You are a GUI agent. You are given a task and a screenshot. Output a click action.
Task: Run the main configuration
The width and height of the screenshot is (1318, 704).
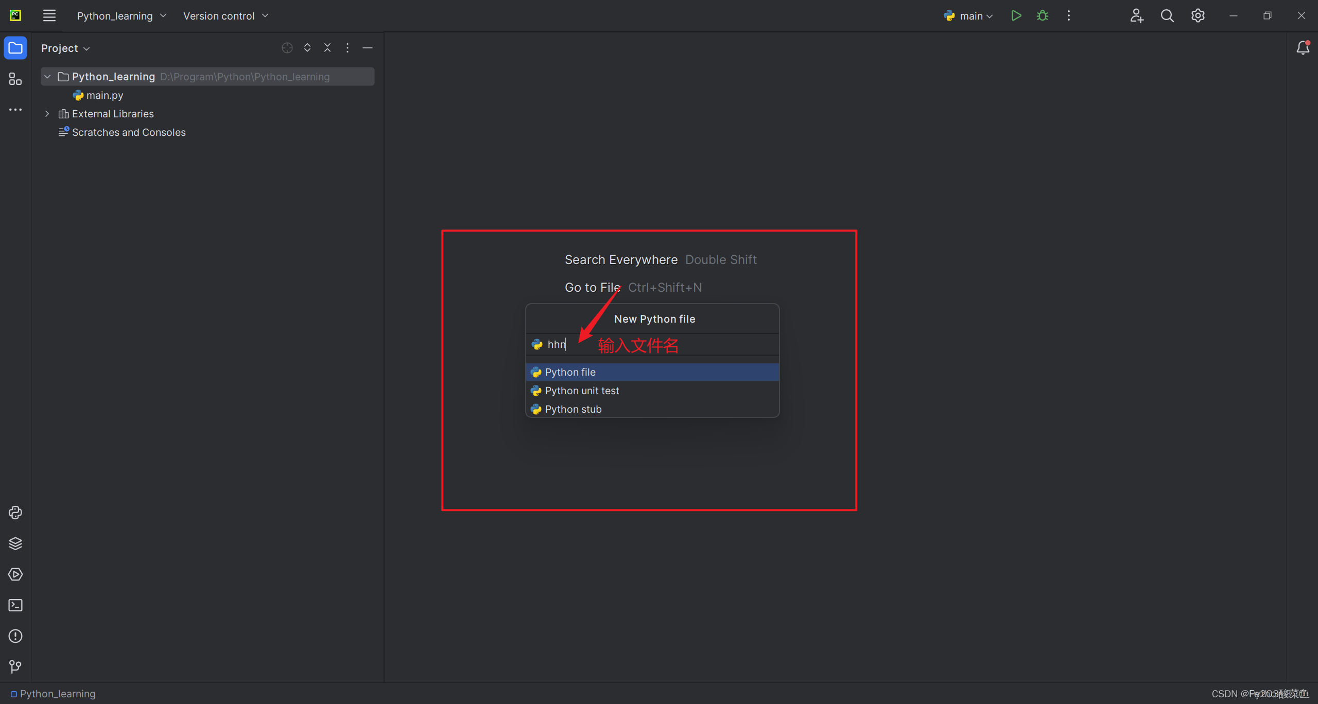1016,15
